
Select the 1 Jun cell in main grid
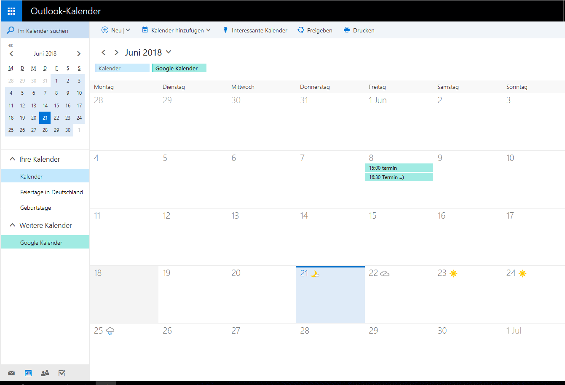tap(399, 122)
